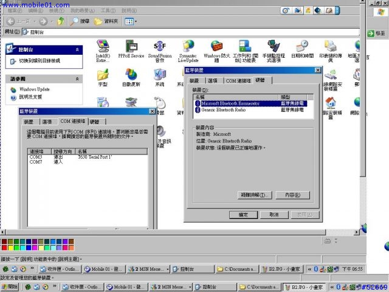Select the COM3 port row
The width and height of the screenshot is (389, 292).
point(88,157)
